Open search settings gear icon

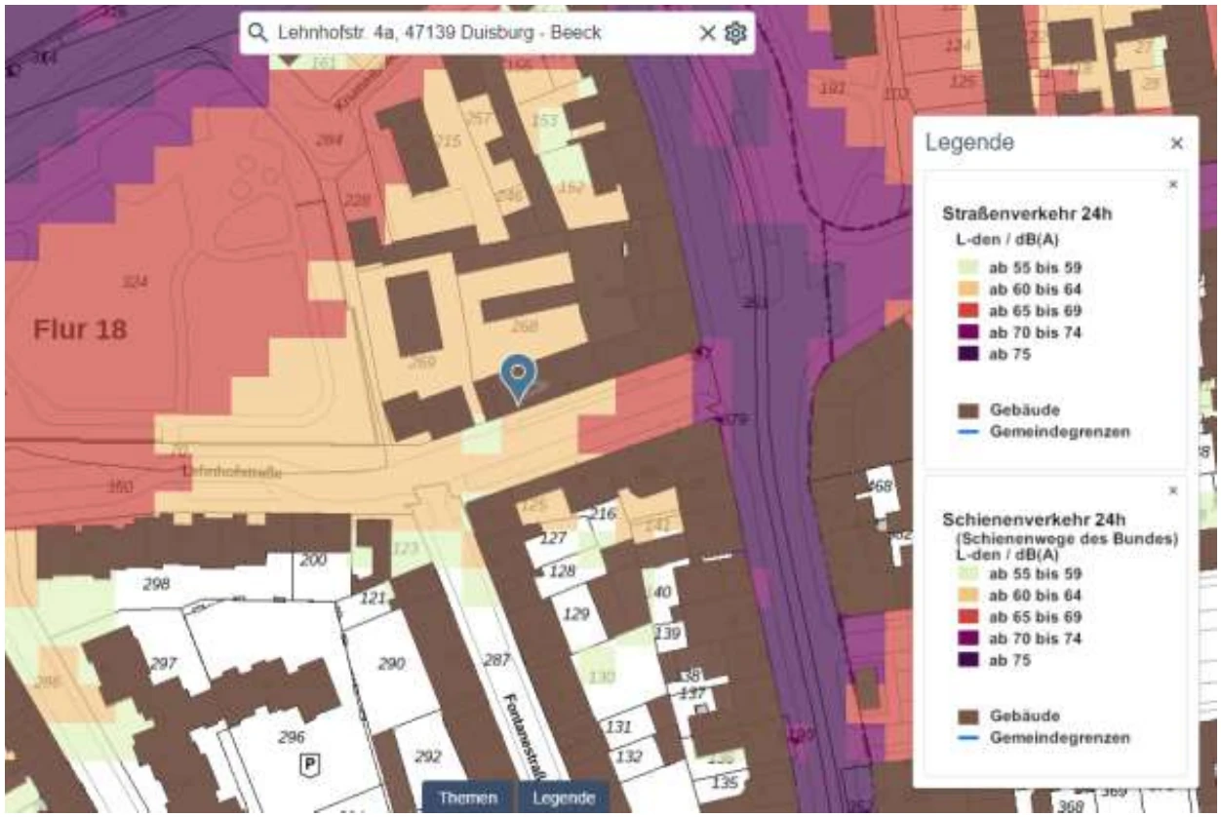pyautogui.click(x=735, y=33)
